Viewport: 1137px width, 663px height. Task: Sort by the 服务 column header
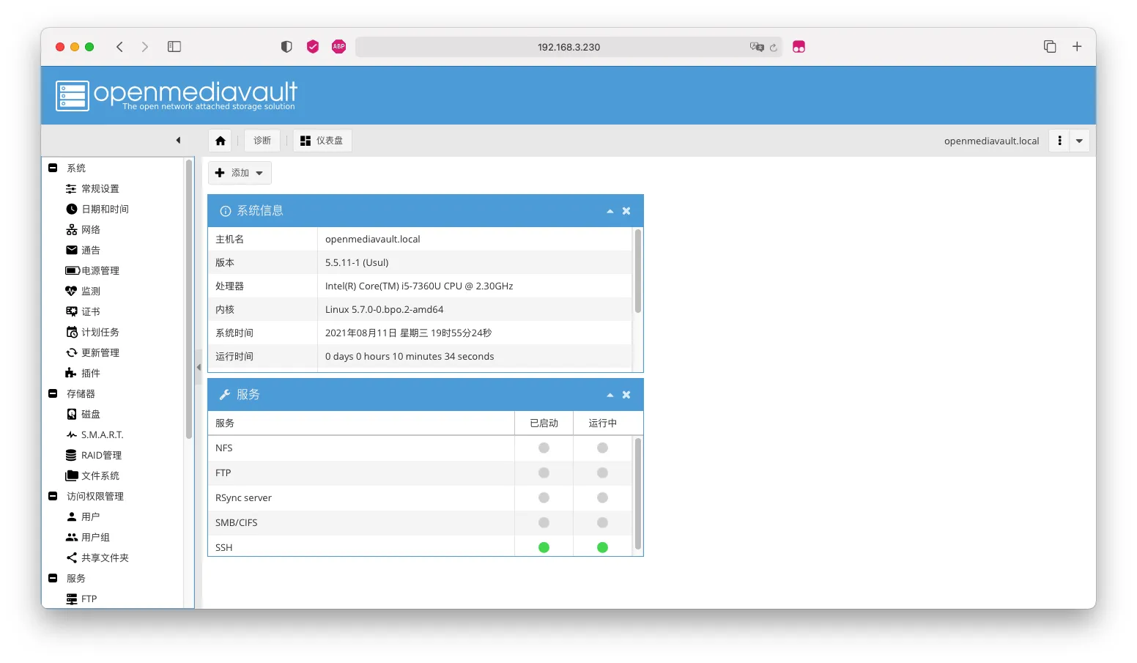click(361, 423)
